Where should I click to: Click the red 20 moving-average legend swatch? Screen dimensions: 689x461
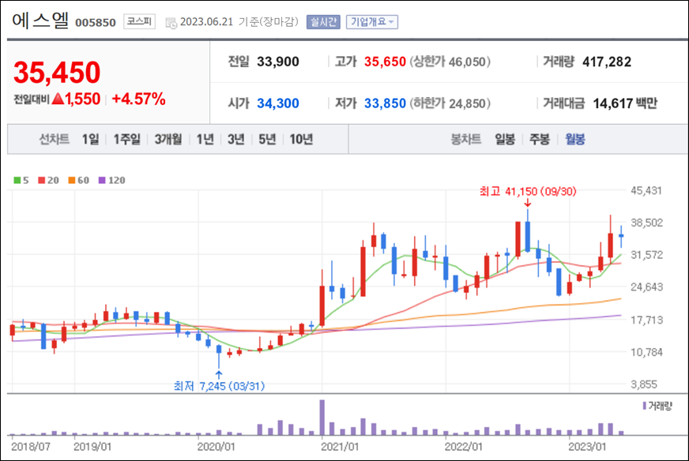click(x=42, y=181)
